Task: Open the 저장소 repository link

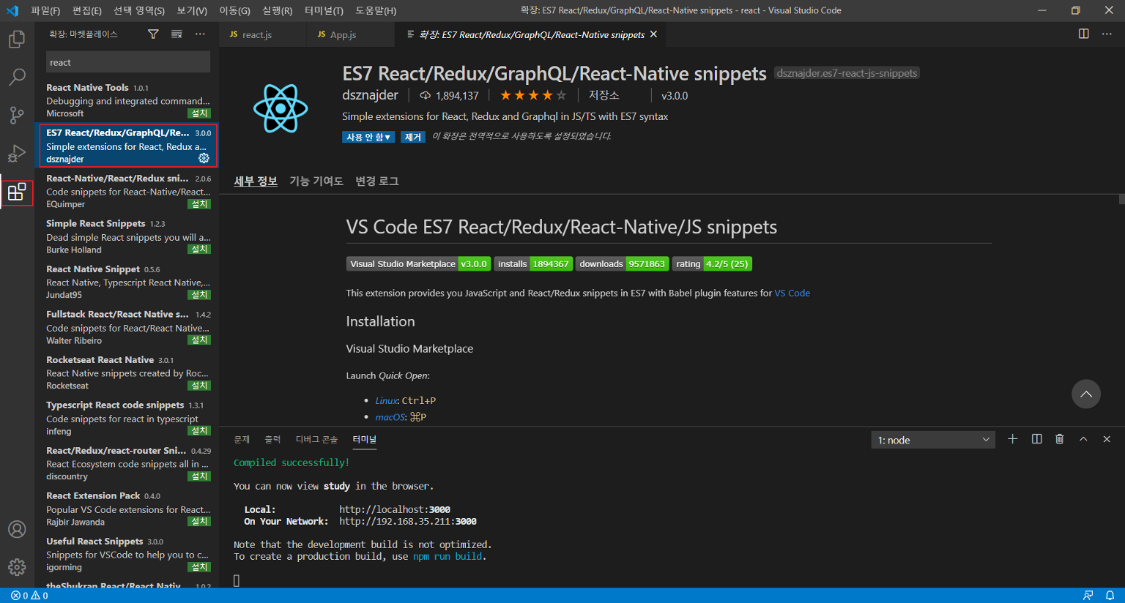Action: pos(604,95)
